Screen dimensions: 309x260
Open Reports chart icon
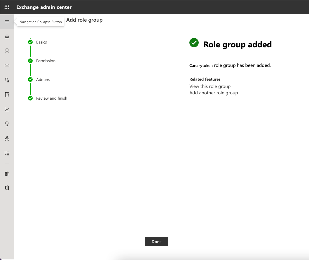click(7, 109)
